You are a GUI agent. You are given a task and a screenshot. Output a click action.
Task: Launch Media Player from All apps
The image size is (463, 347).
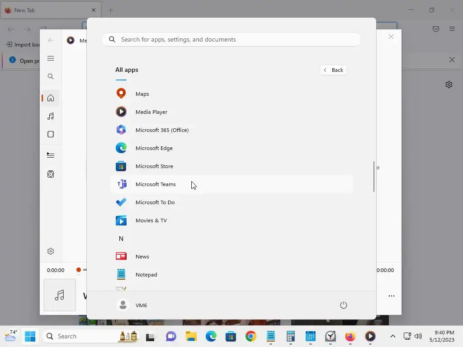(231, 112)
